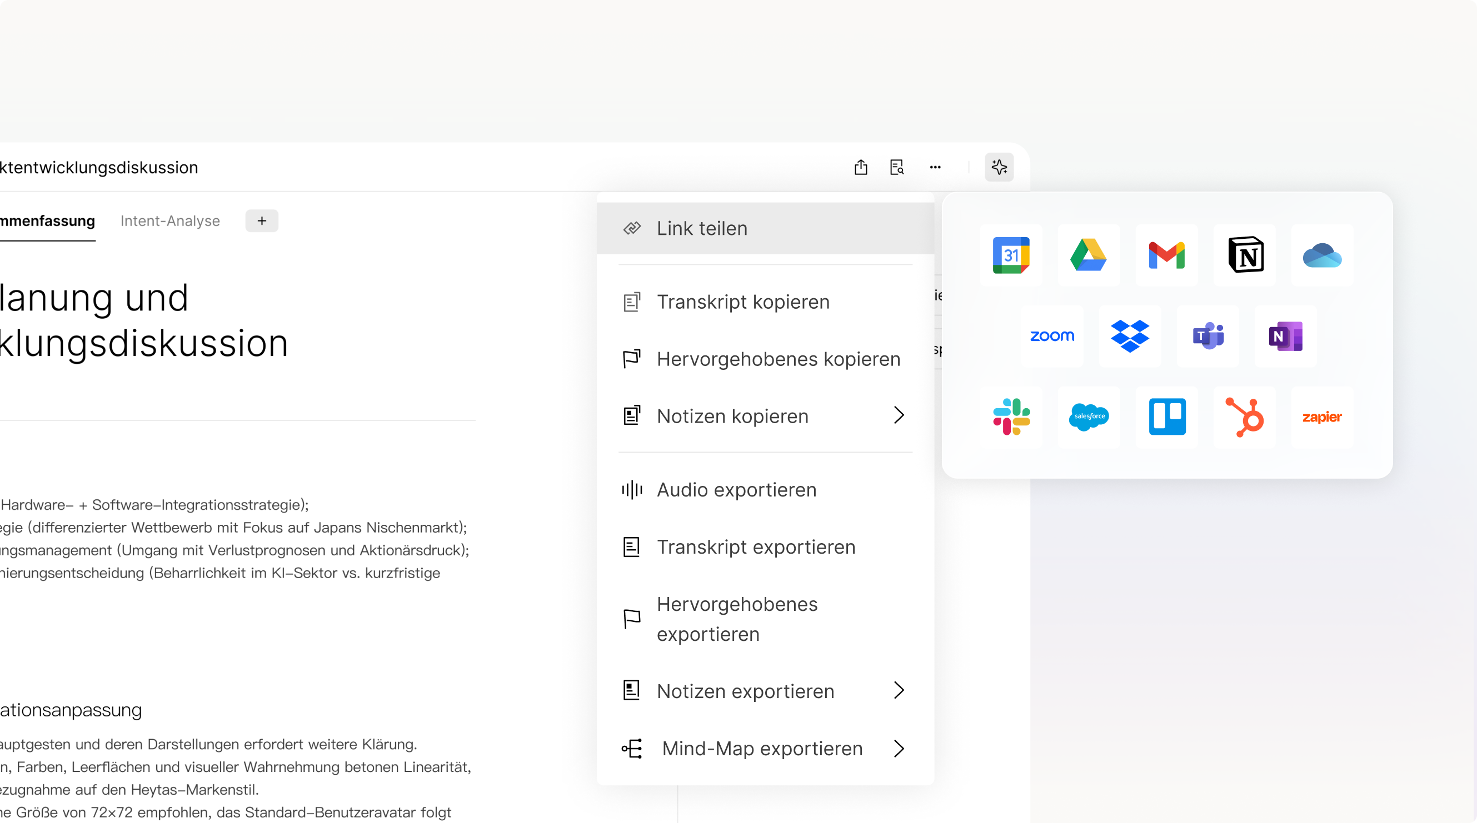This screenshot has height=823, width=1477.
Task: Choose the Google Drive integration icon
Action: [x=1088, y=255]
